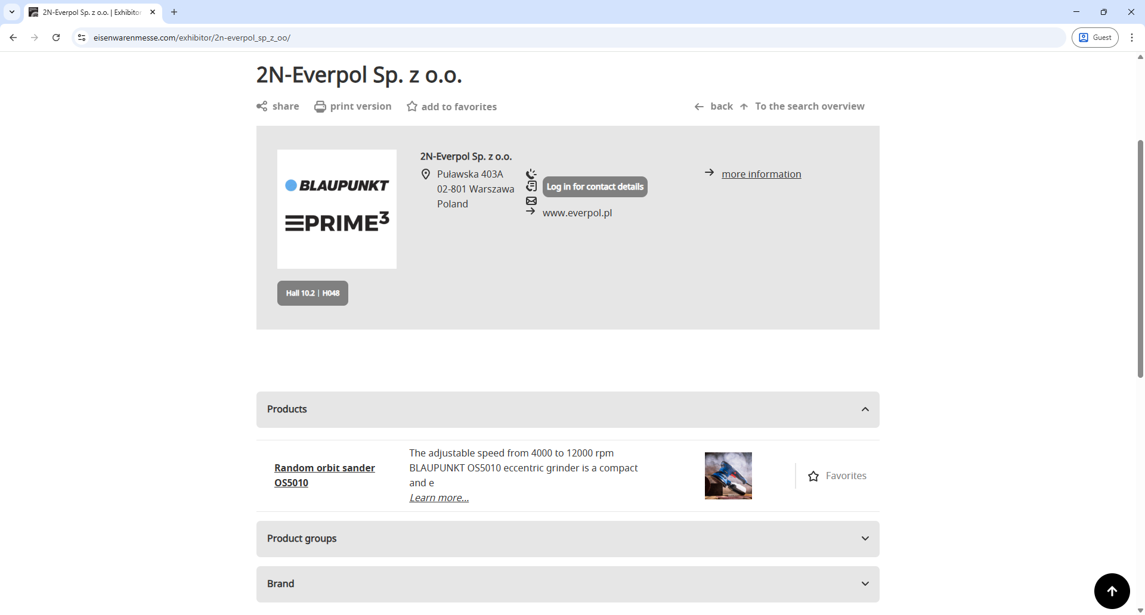Select the 2N-Everpol exhibitor browser tab
The image size is (1145, 615).
click(x=86, y=12)
